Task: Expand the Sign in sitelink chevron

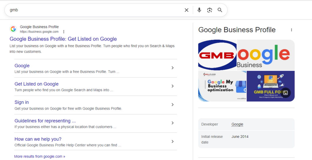Action: (172, 105)
